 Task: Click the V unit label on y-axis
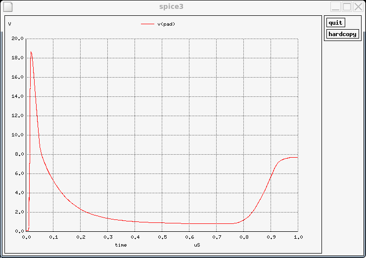[10, 24]
